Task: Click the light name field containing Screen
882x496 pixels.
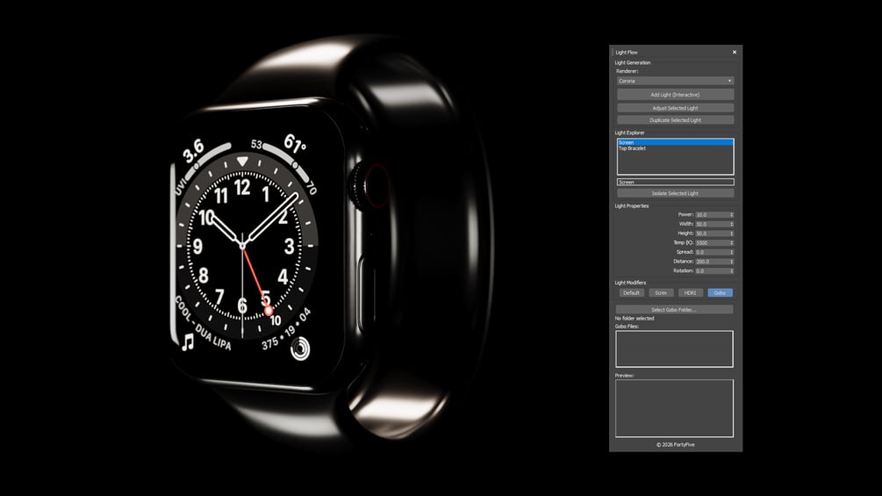Action: (675, 183)
